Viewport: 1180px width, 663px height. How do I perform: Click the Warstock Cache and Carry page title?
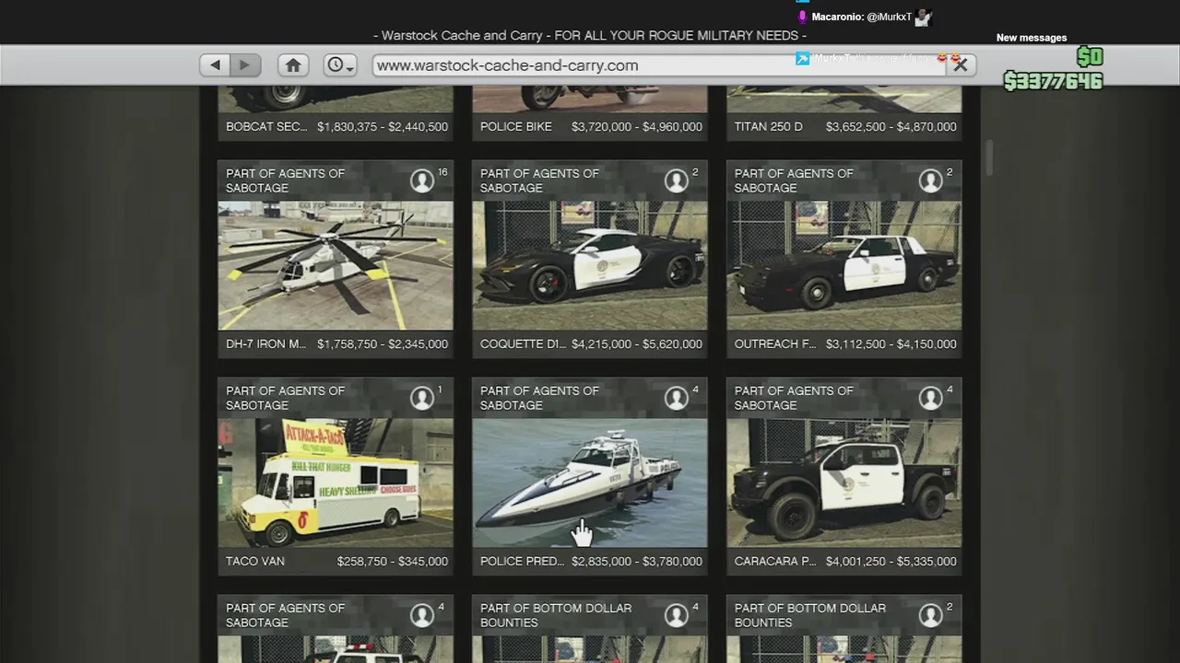pos(590,35)
